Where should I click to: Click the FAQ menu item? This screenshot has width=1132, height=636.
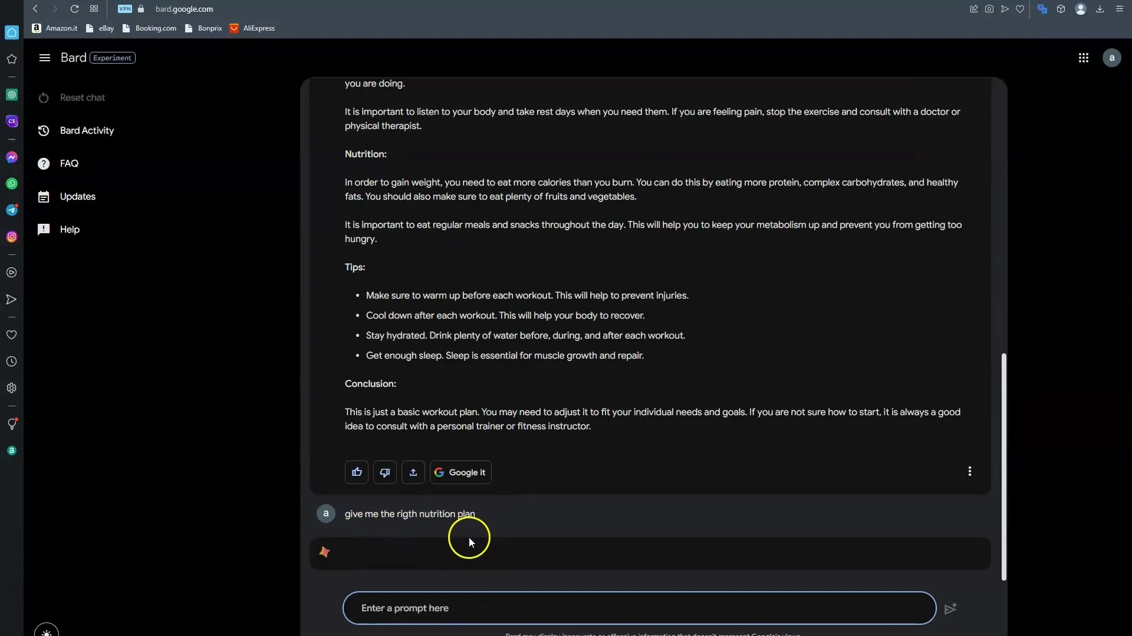coord(69,163)
